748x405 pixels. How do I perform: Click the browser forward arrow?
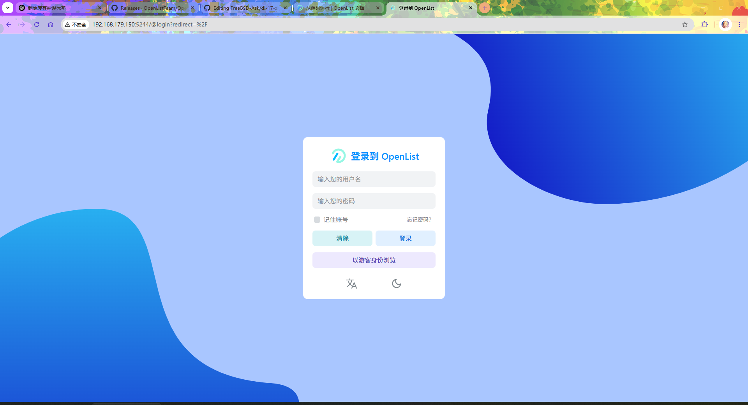pyautogui.click(x=22, y=25)
